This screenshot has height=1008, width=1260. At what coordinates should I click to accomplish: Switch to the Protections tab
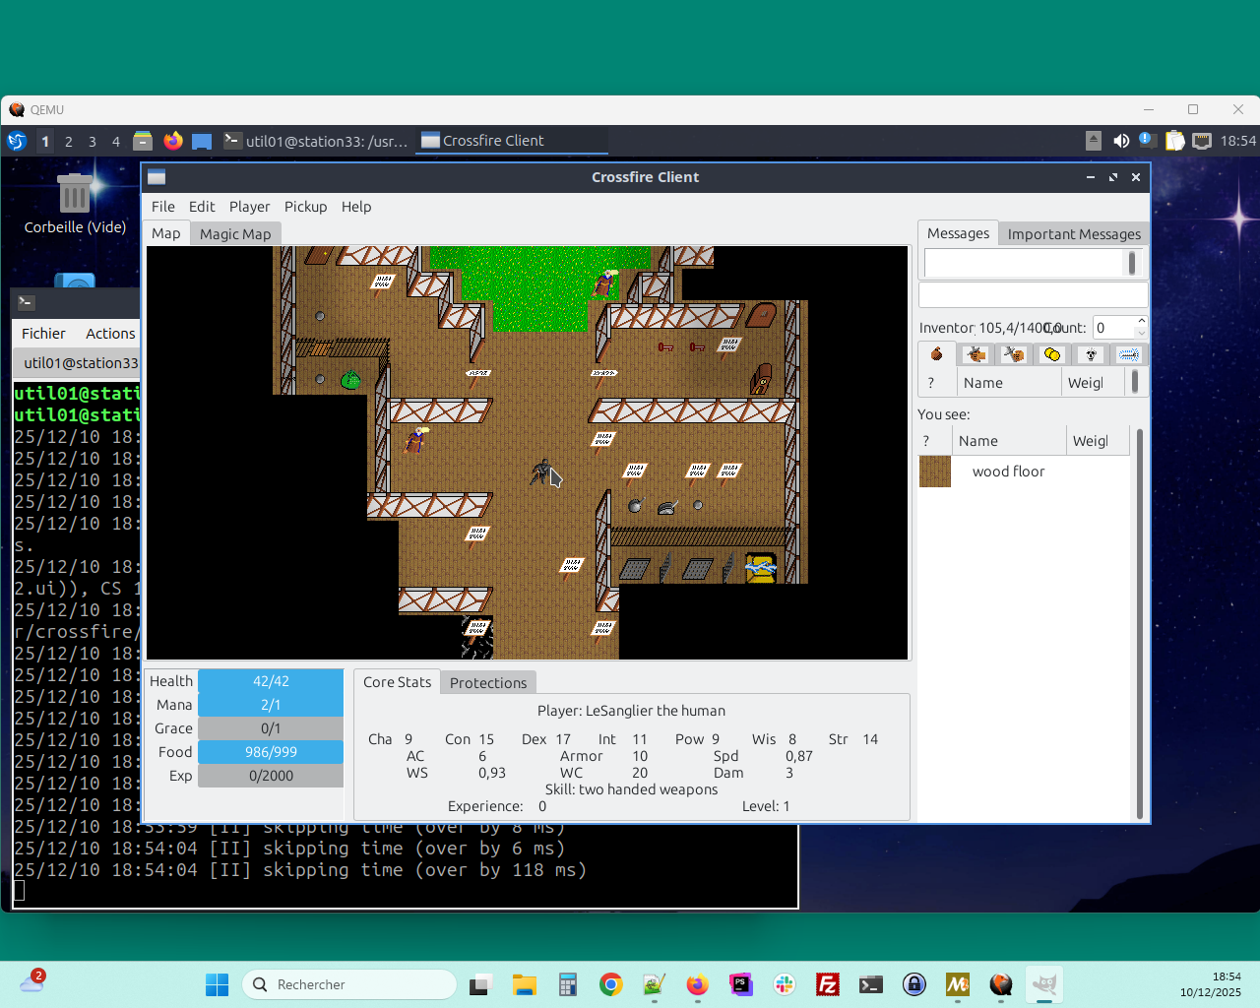[x=487, y=682]
